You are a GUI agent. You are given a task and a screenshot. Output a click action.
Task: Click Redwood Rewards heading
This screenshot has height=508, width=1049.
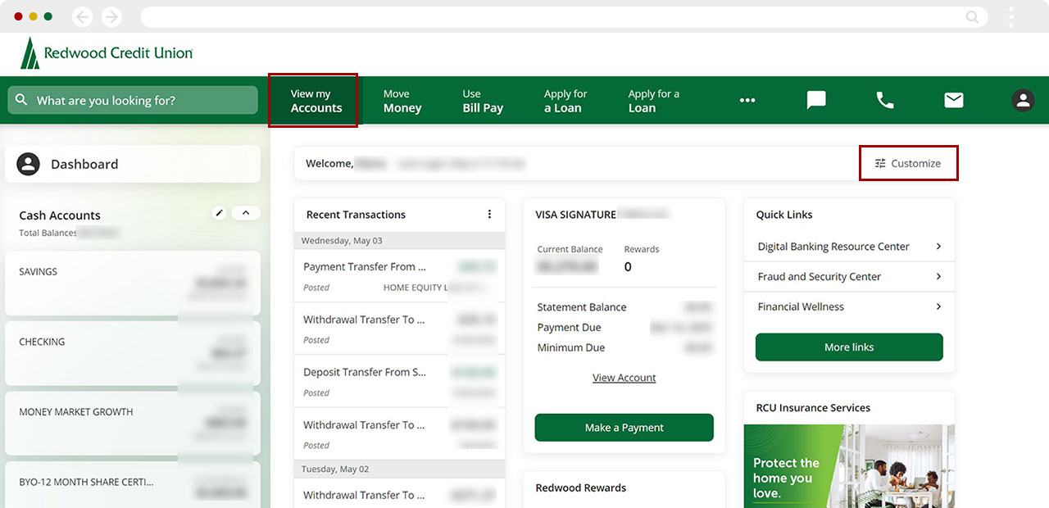(580, 488)
